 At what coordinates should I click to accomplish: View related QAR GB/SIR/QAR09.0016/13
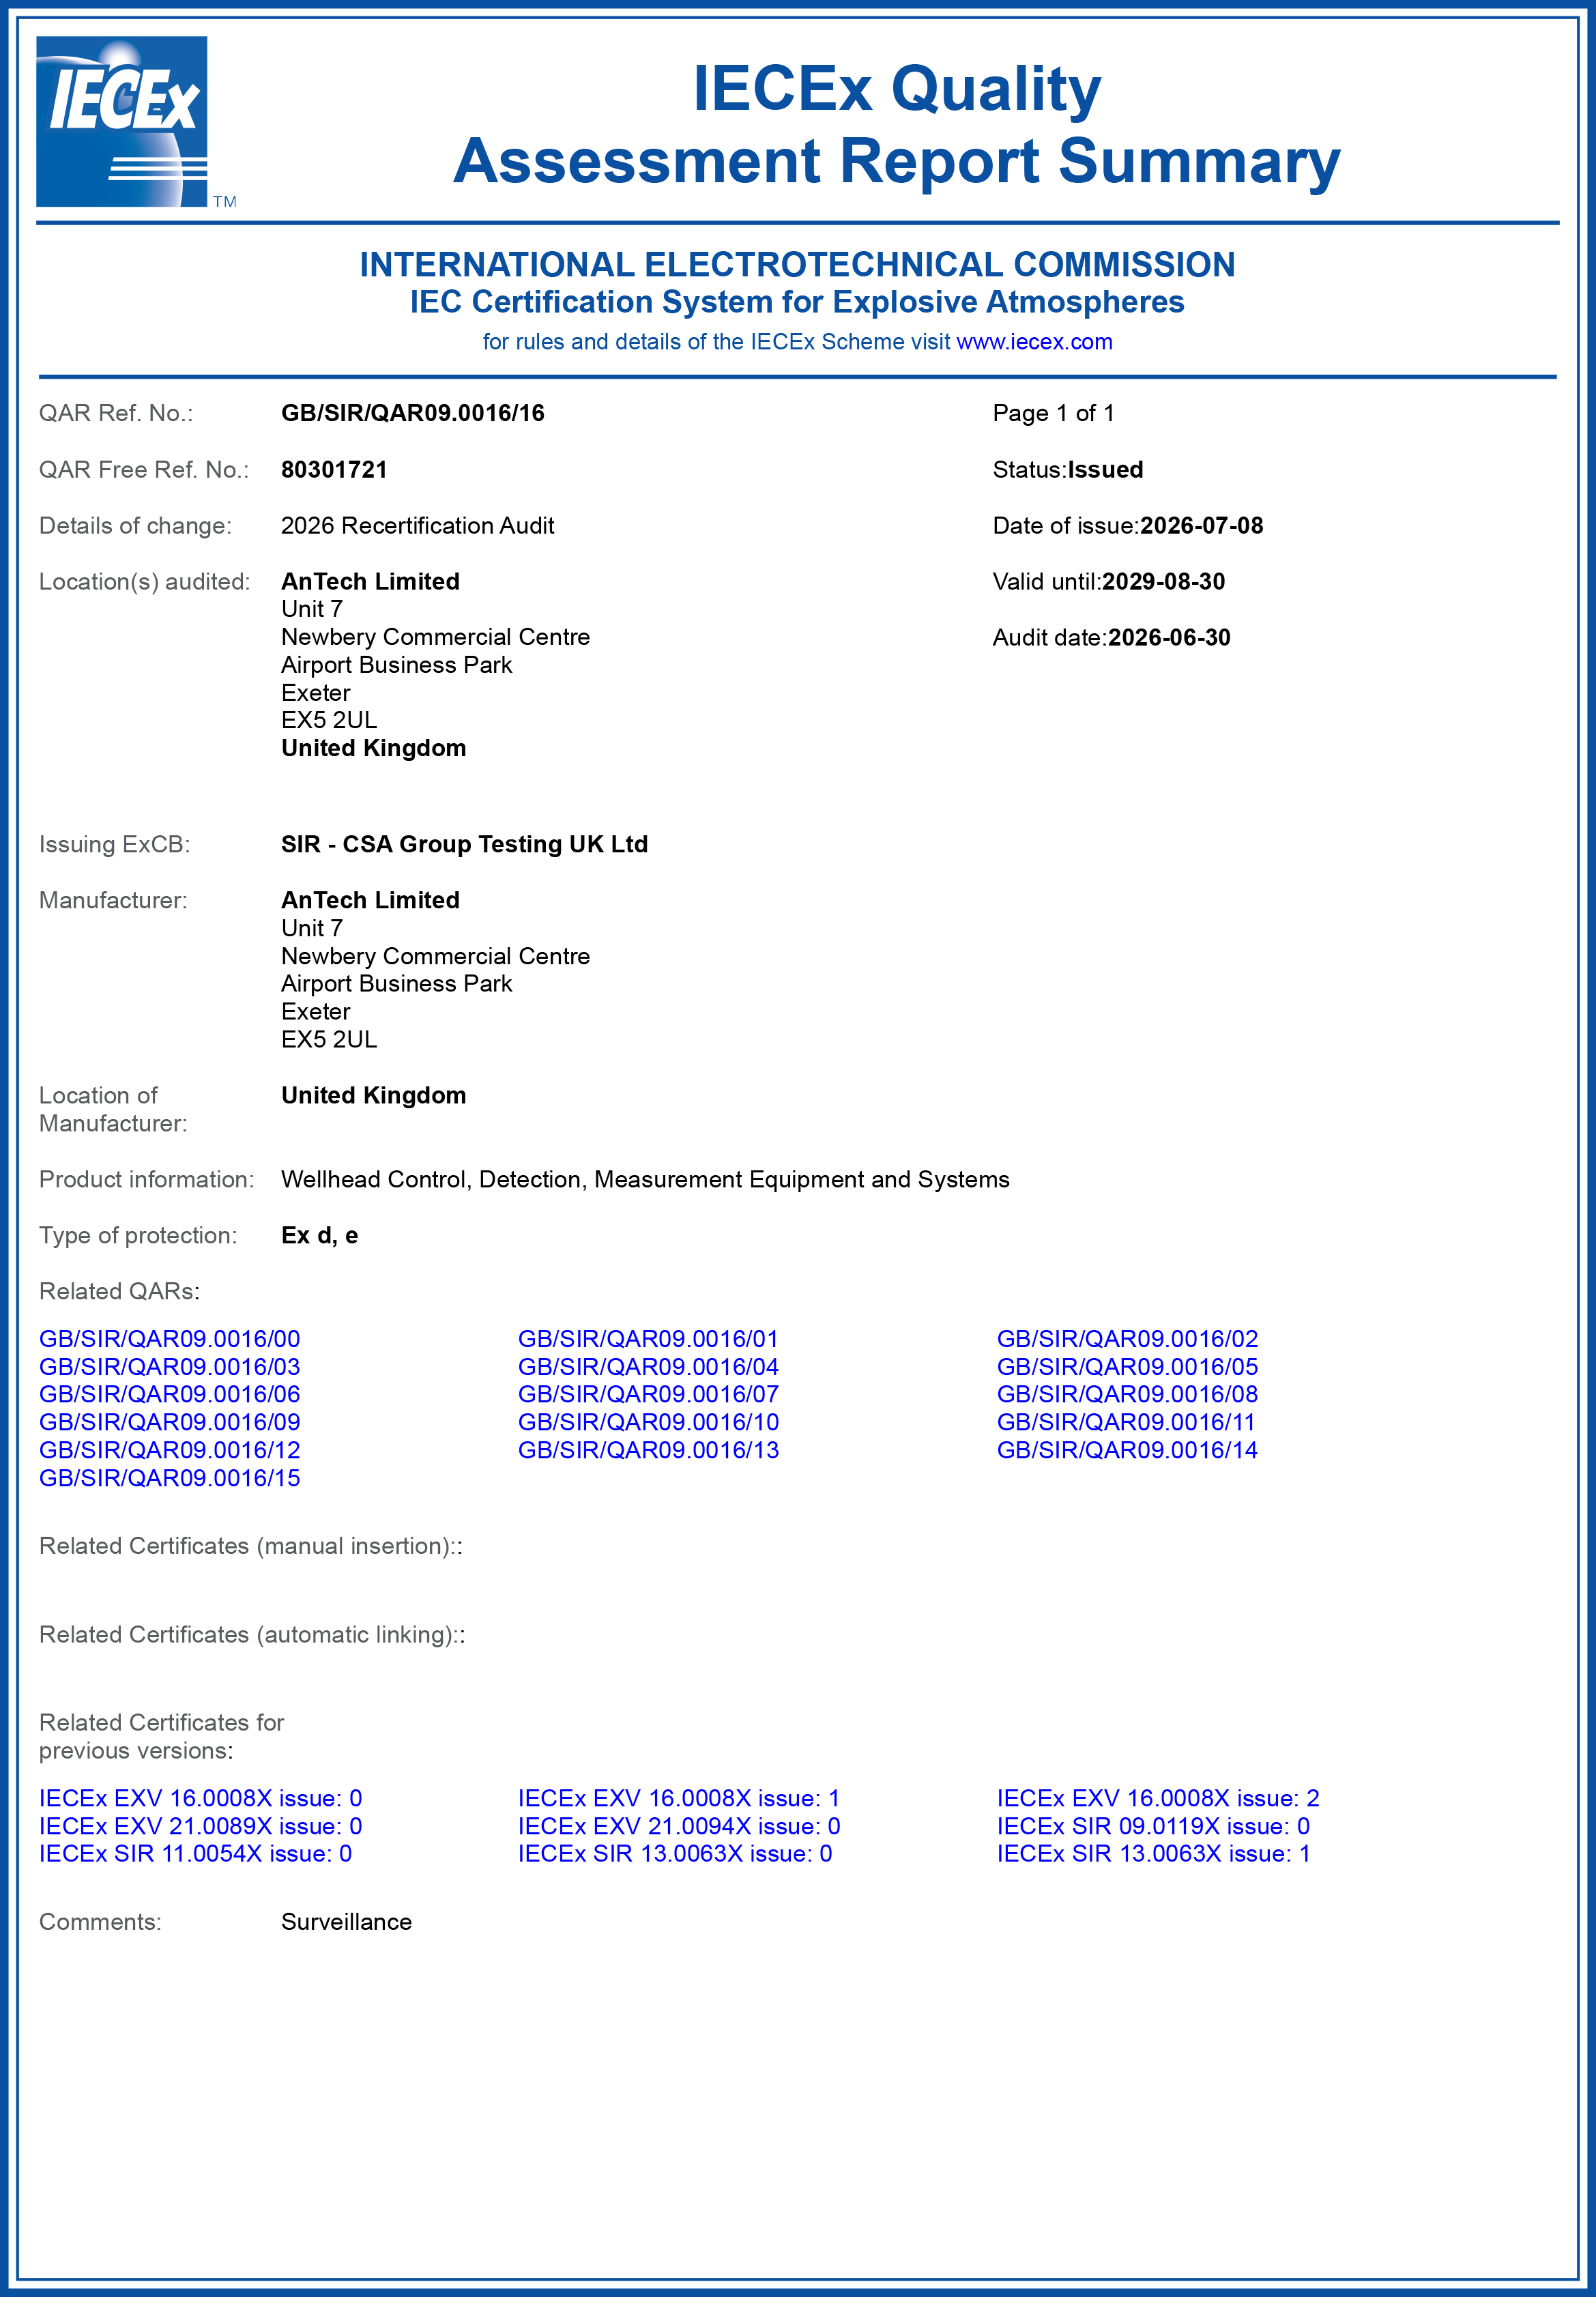pyautogui.click(x=648, y=1450)
